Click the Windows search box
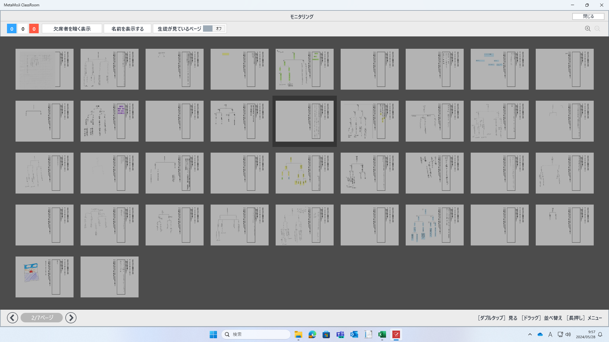 [256, 334]
